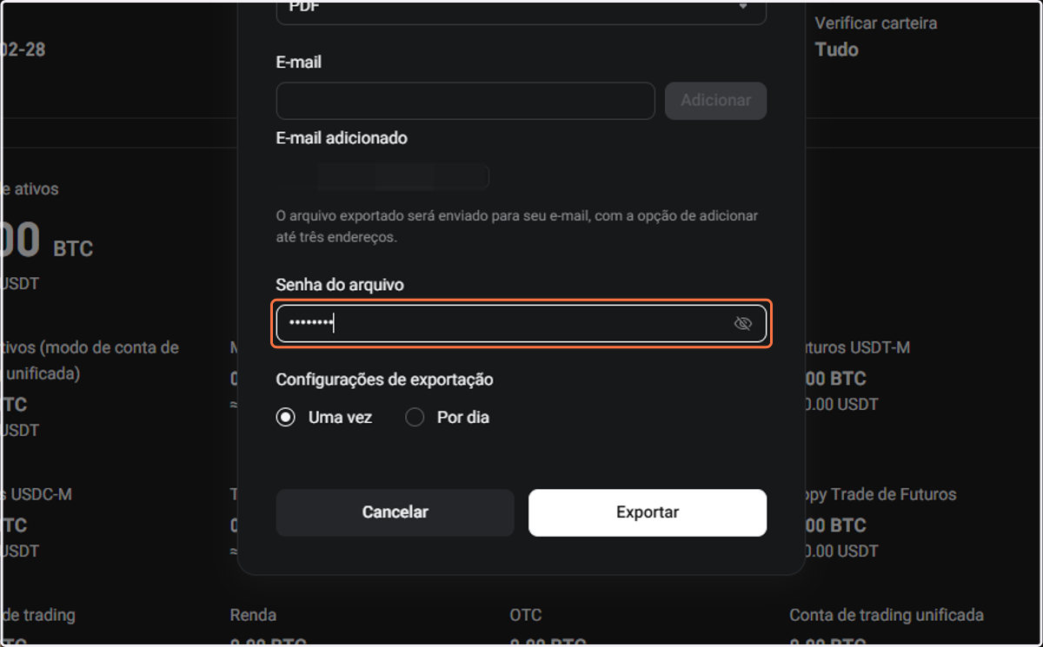Click the blurred added e-mail chip
This screenshot has height=647, width=1043.
402,177
